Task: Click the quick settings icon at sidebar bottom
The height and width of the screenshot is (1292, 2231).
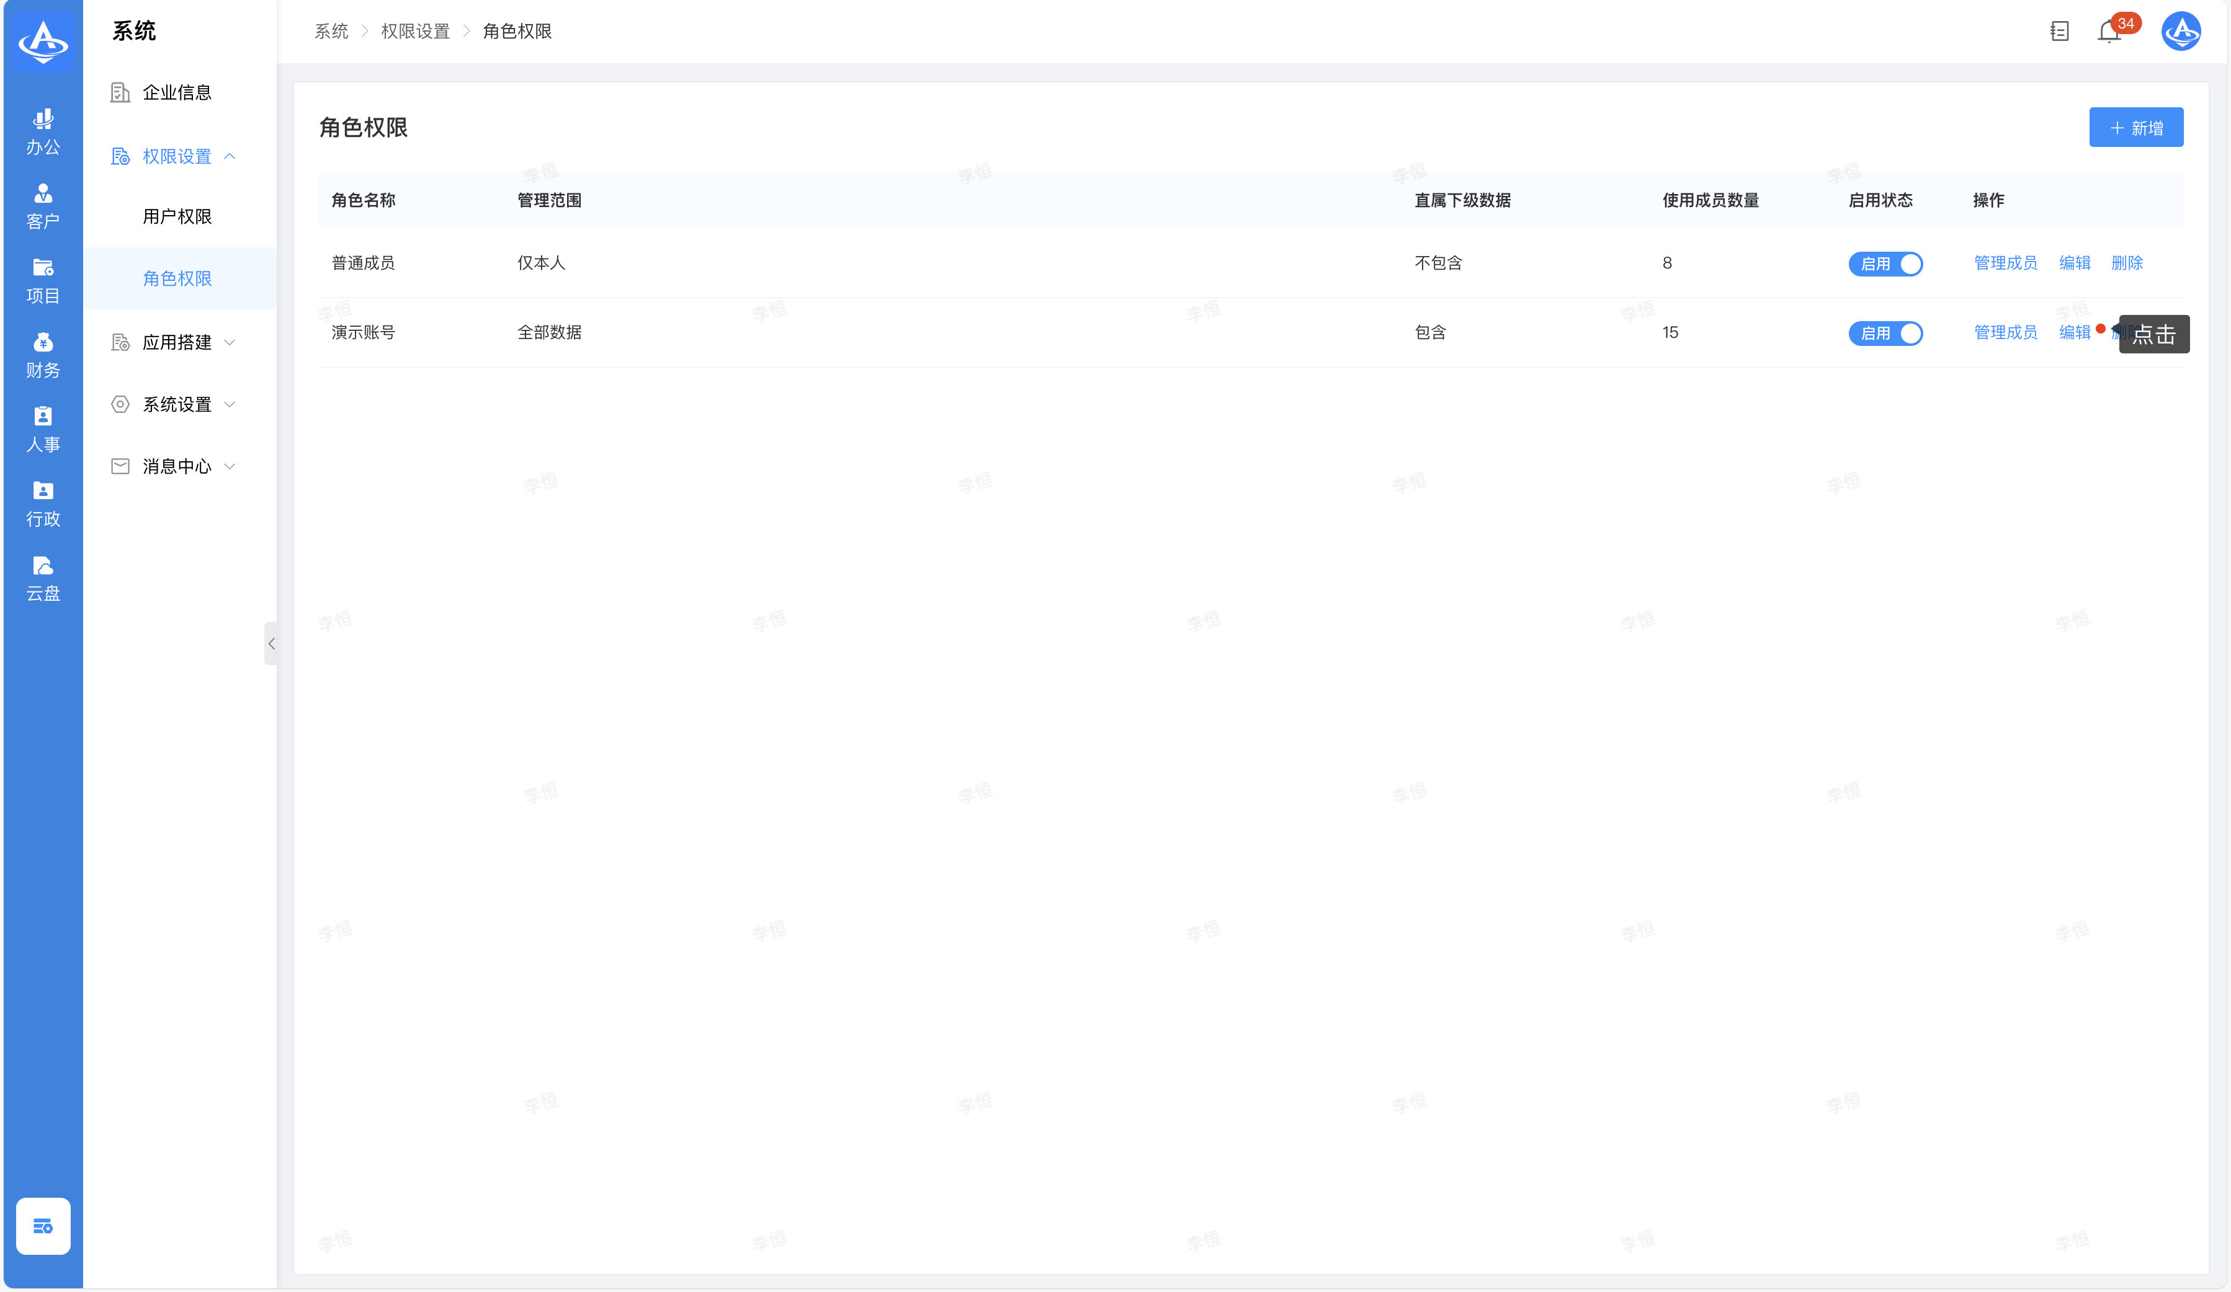Action: tap(42, 1226)
